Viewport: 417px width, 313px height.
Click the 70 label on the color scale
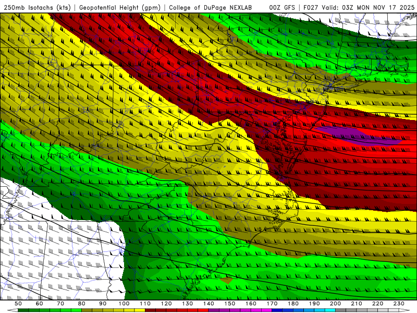pos(60,304)
